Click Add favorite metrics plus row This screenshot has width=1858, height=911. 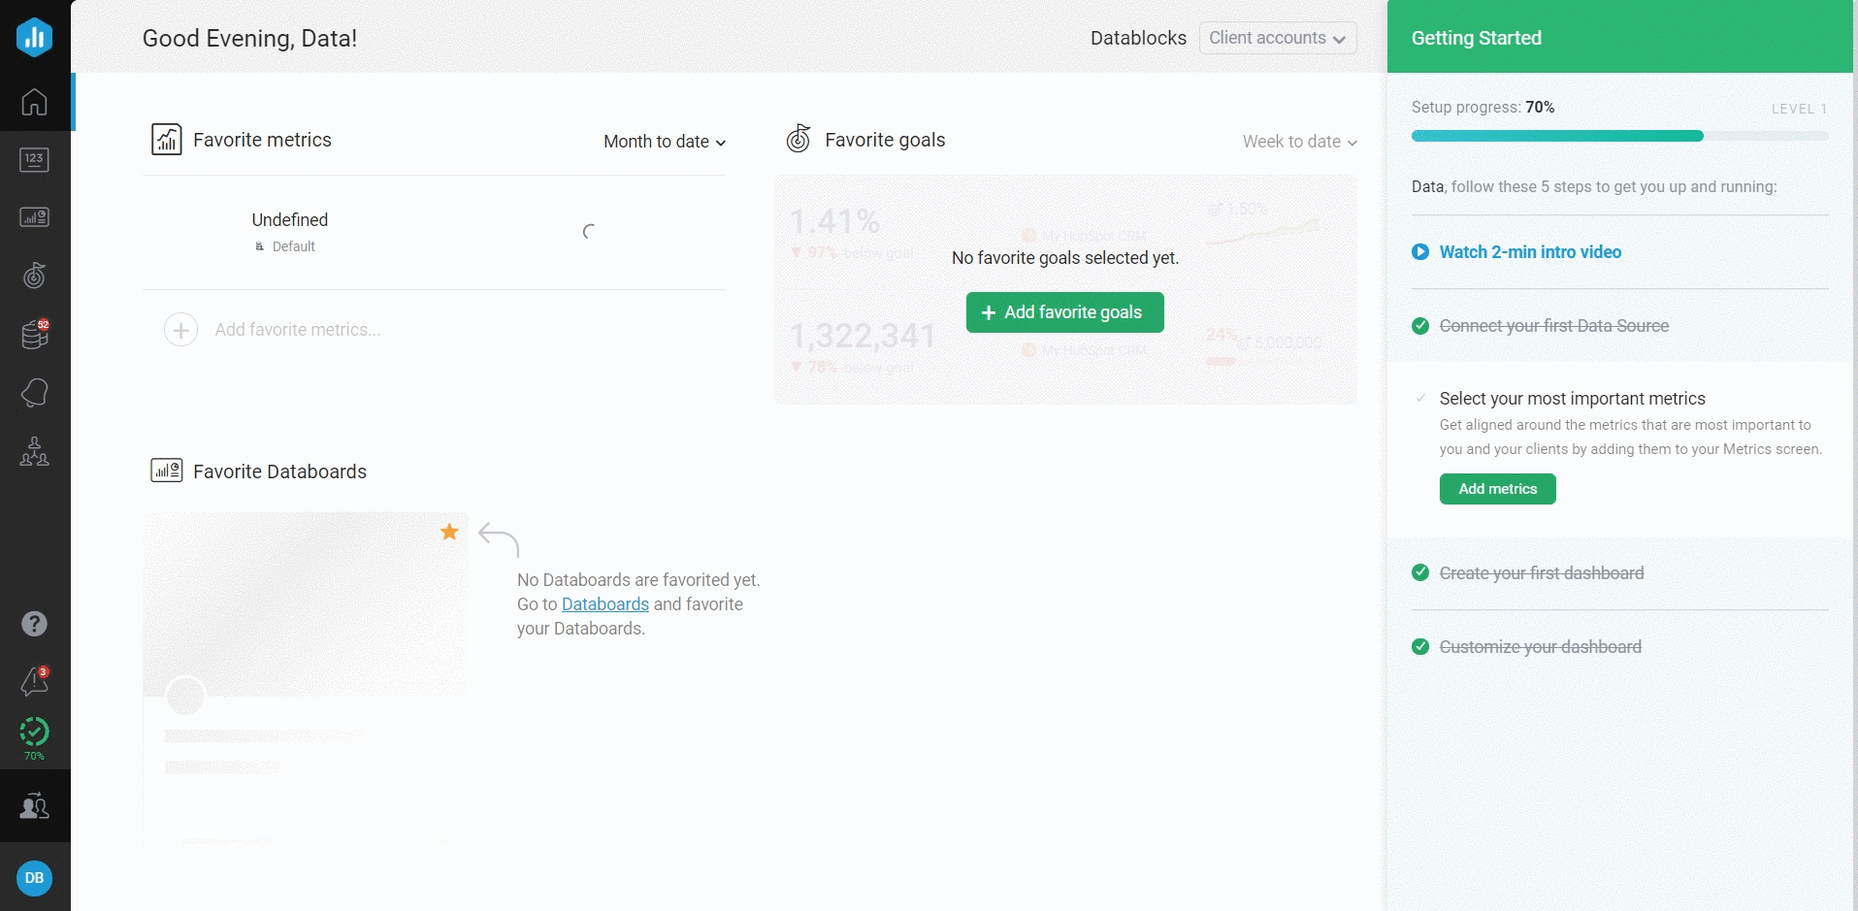[273, 330]
